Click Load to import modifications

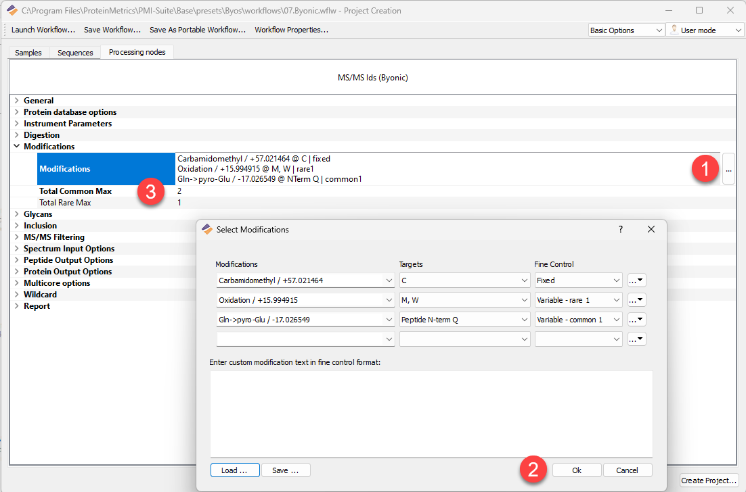coord(235,470)
